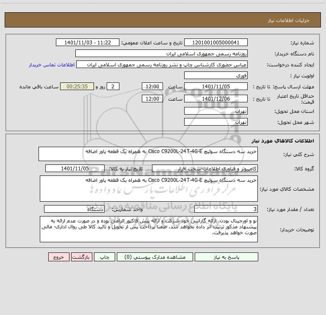Click the goods group field 'کامپیوتر و فناوری اطلاعات'
The image size is (326, 315).
point(205,168)
